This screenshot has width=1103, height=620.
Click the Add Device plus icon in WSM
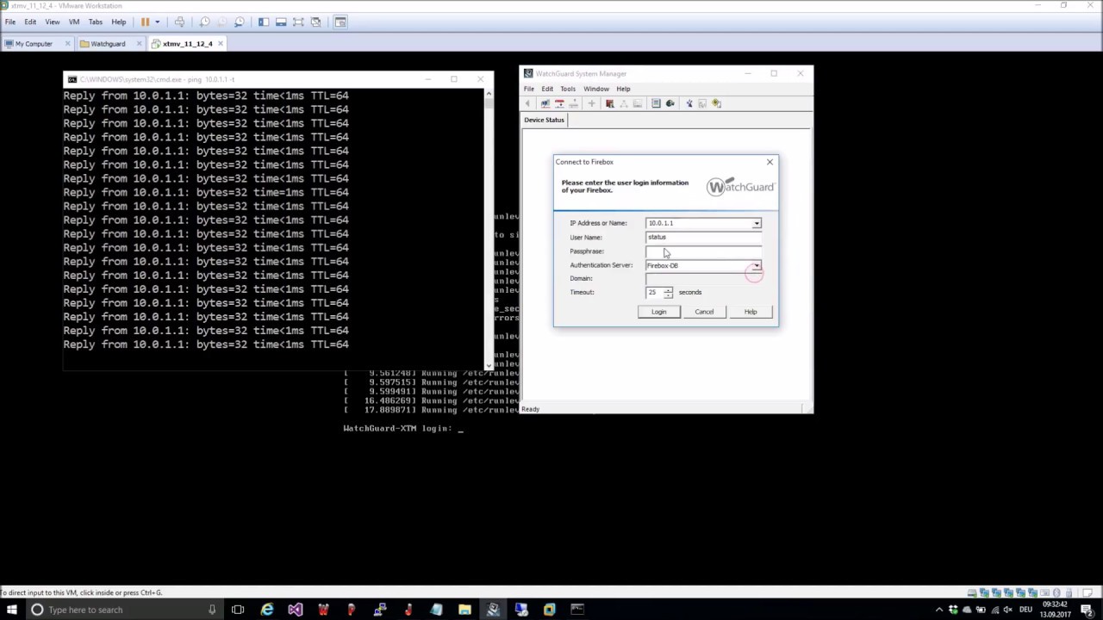591,103
